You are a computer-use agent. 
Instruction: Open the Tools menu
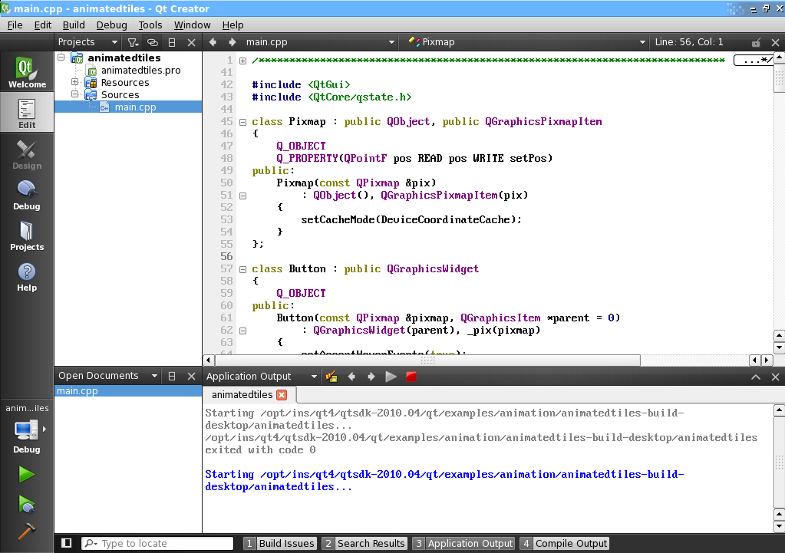[x=150, y=25]
